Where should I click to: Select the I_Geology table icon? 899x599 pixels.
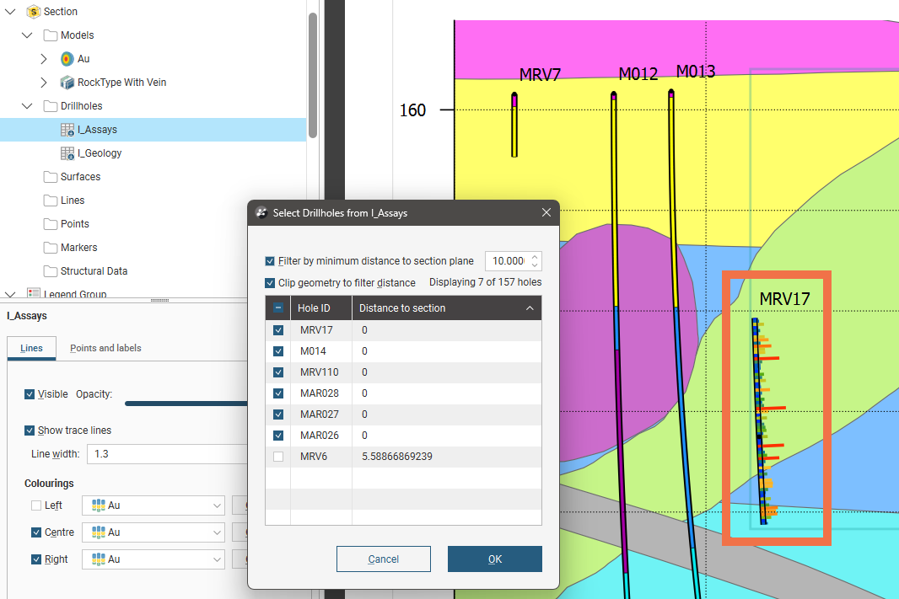(x=67, y=153)
